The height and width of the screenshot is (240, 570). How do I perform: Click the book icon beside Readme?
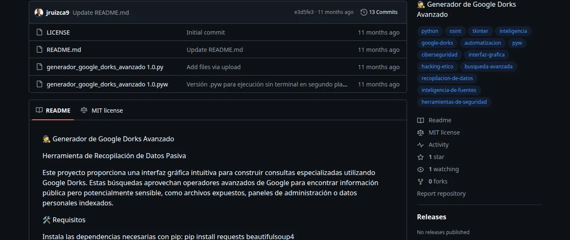click(x=420, y=120)
